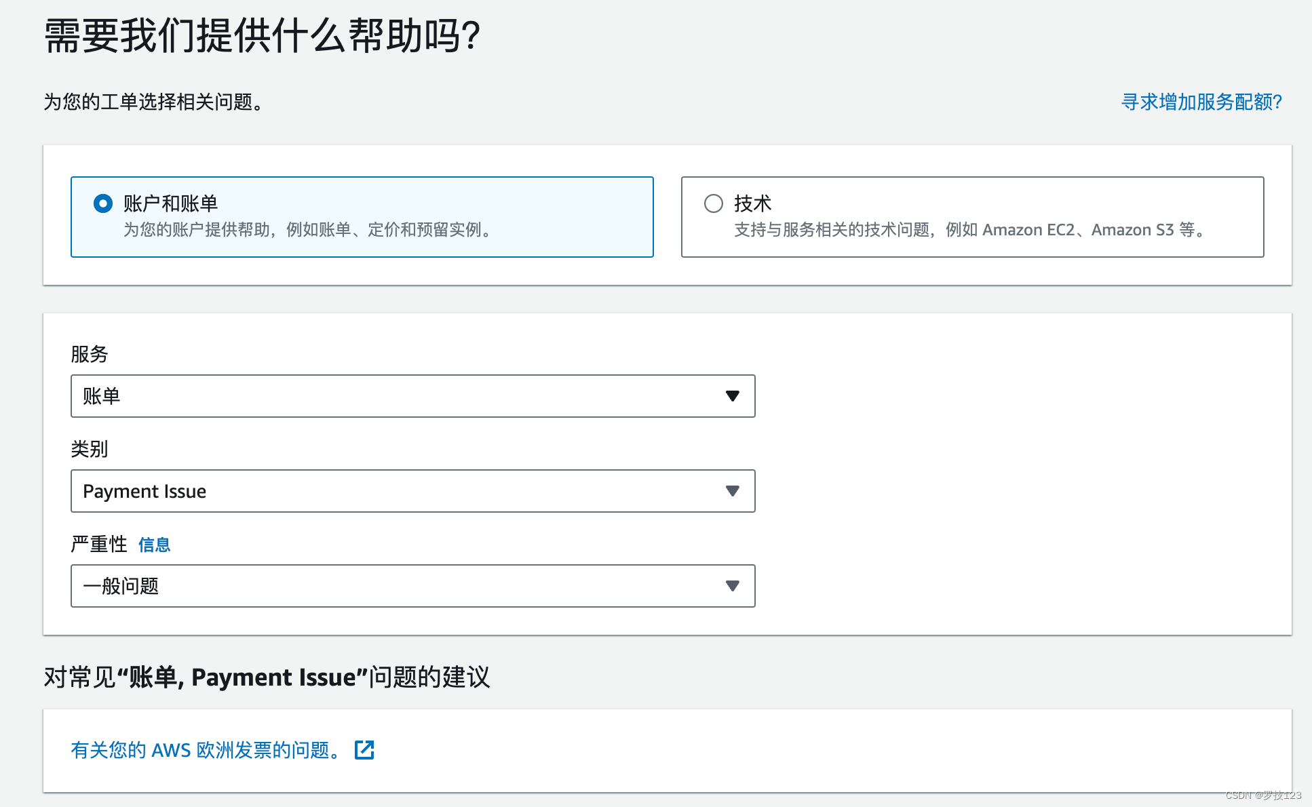1312x807 pixels.
Task: Open the 服务 dropdown showing 账单
Action: click(x=412, y=396)
